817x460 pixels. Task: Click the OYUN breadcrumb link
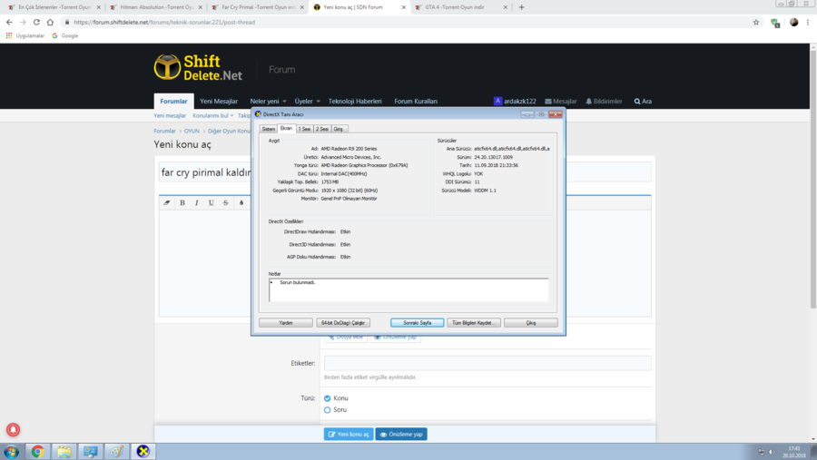192,132
